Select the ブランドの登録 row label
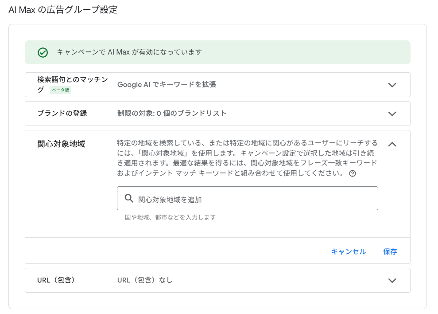438x314 pixels. click(x=62, y=114)
